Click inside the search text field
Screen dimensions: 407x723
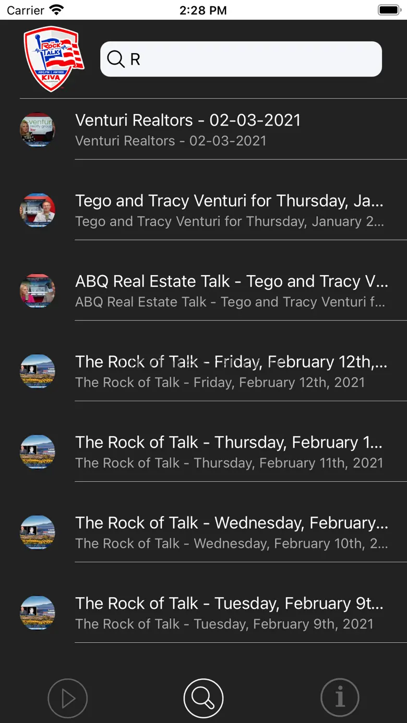[x=250, y=59]
